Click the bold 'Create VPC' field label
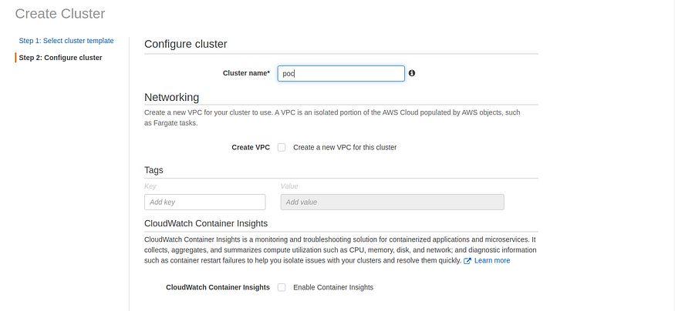 [x=251, y=147]
